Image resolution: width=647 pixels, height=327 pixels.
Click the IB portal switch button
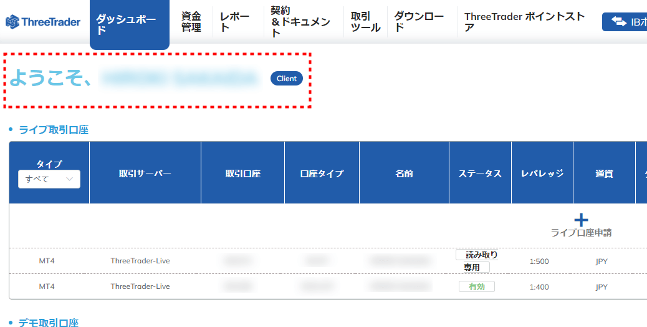click(625, 22)
